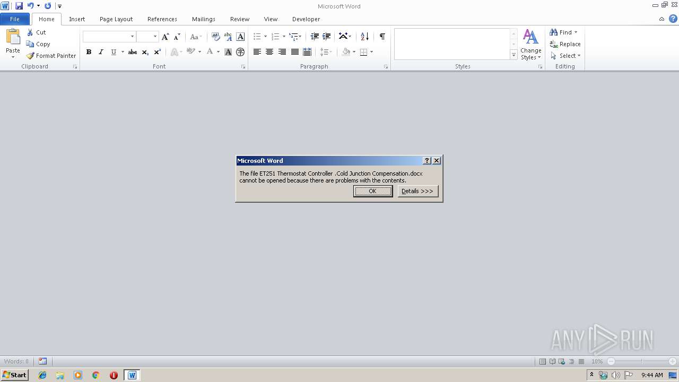This screenshot has height=382, width=679.
Task: Click the dialog help question mark
Action: pos(427,161)
